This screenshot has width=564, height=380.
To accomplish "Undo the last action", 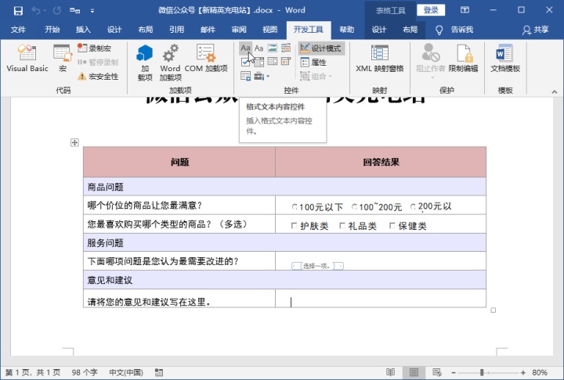I will (36, 10).
